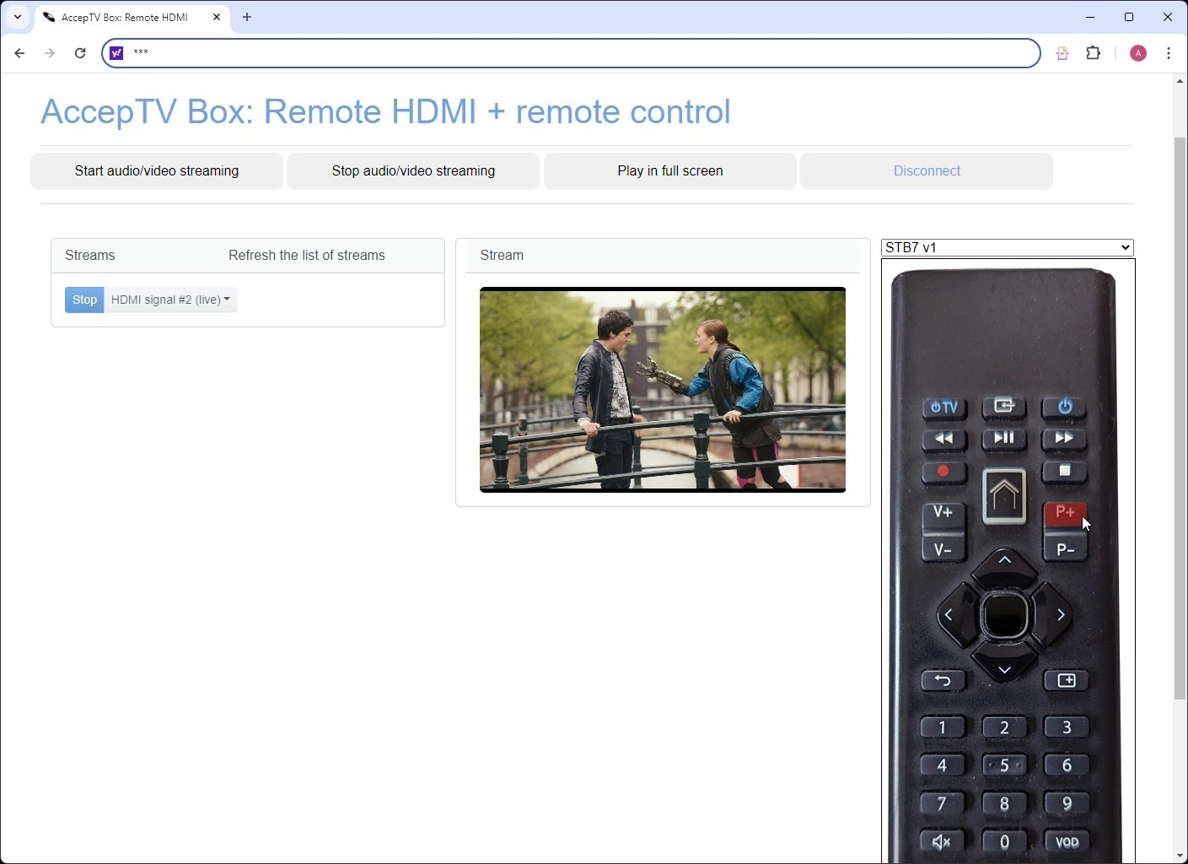Open the tab search dropdown arrow
The height and width of the screenshot is (864, 1188).
[17, 17]
